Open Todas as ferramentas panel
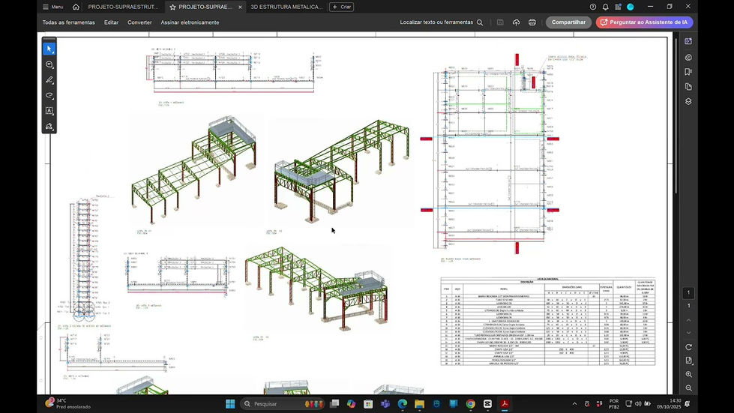This screenshot has width=734, height=413. click(x=68, y=22)
